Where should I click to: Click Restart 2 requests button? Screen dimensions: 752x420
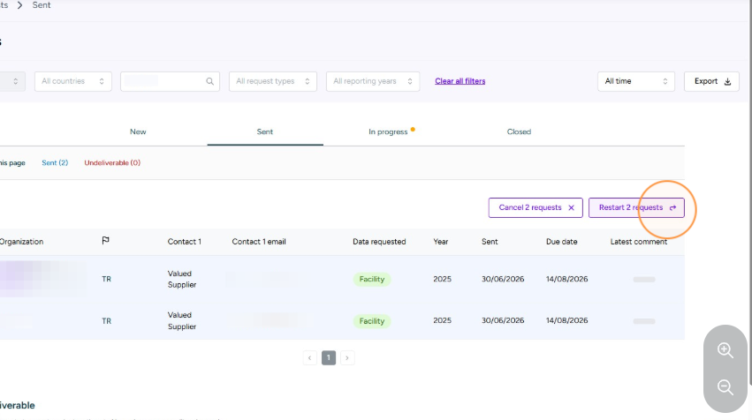tap(636, 208)
